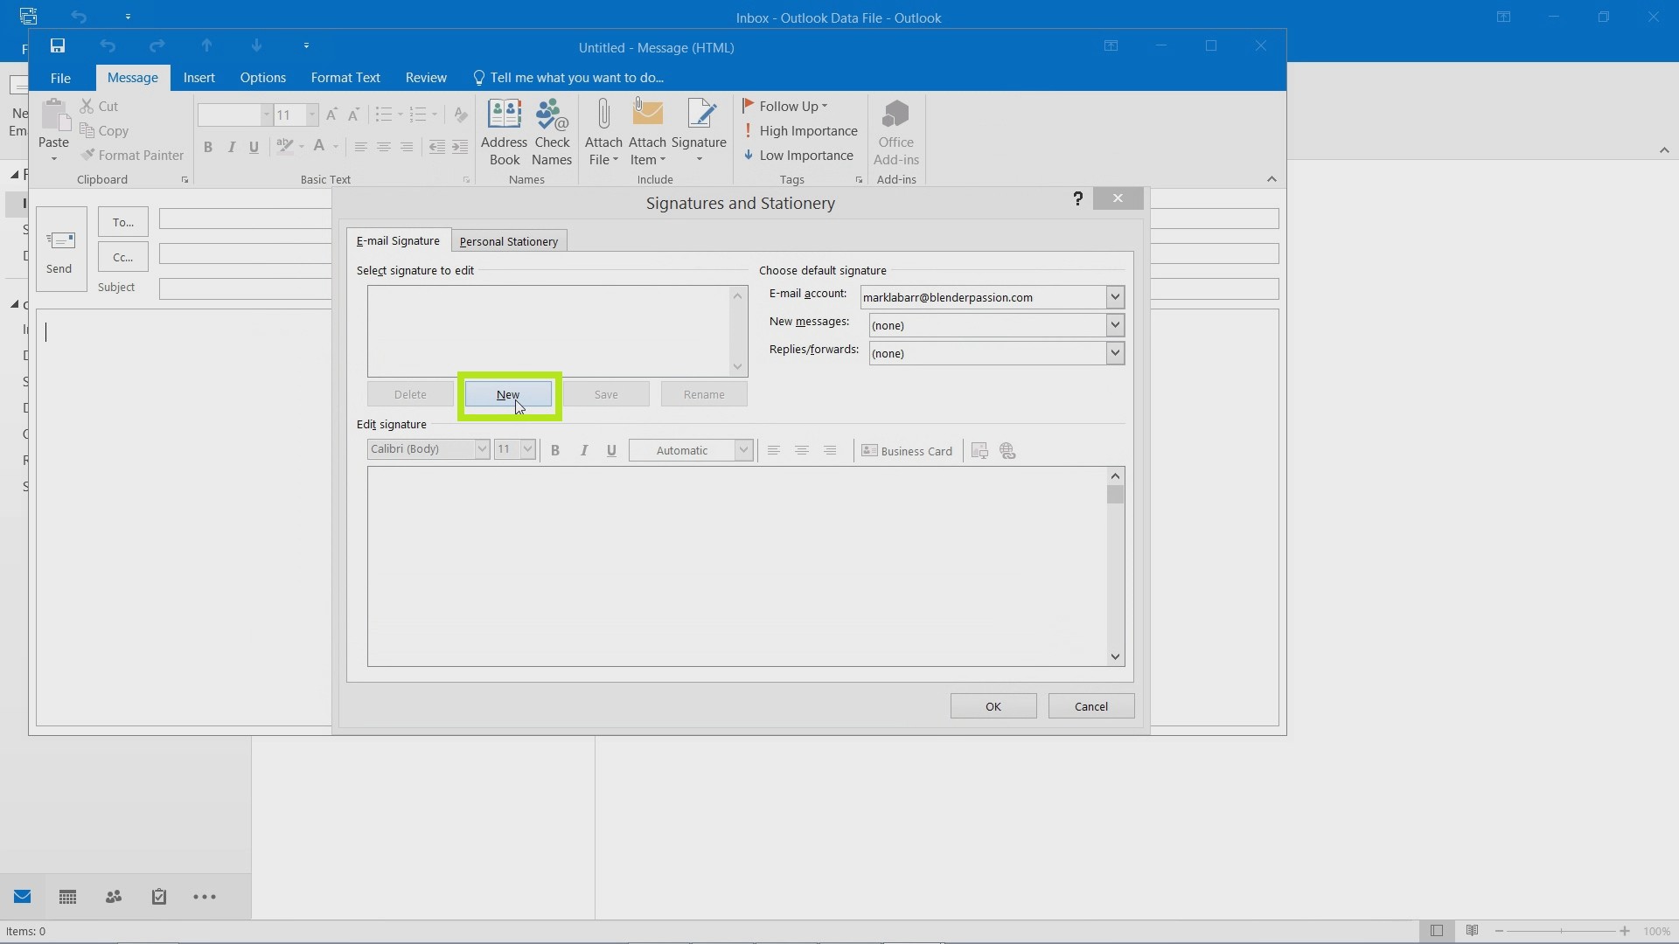
Task: Toggle Underline in Edit signature toolbar
Action: (612, 451)
